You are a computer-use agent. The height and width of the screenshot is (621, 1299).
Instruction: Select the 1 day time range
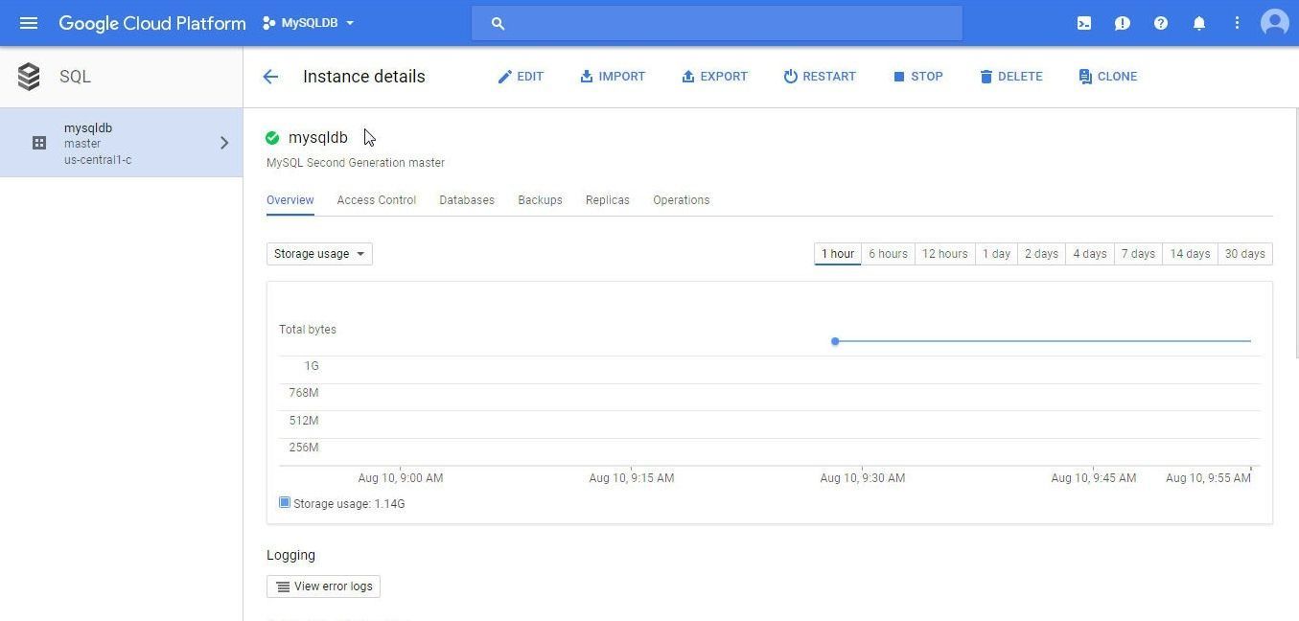996,254
